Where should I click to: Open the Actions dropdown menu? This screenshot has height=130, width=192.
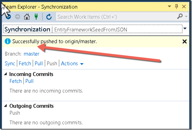tap(72, 64)
